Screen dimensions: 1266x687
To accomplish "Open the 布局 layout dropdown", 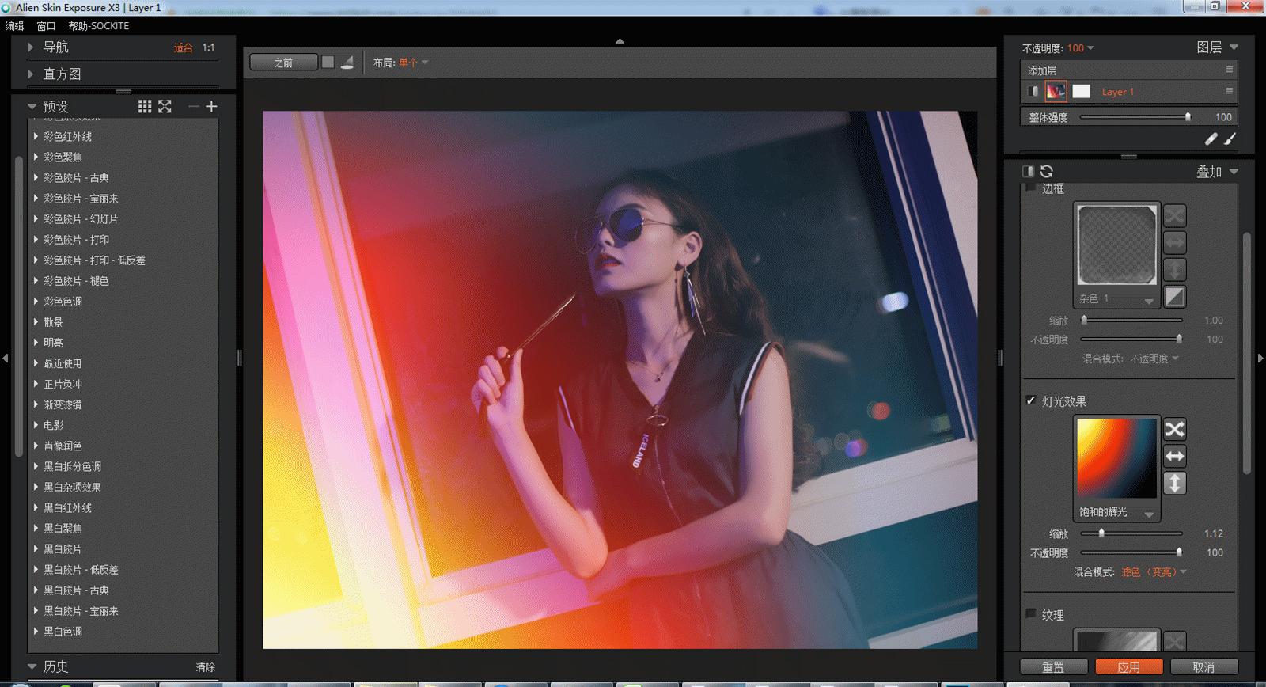I will [412, 63].
